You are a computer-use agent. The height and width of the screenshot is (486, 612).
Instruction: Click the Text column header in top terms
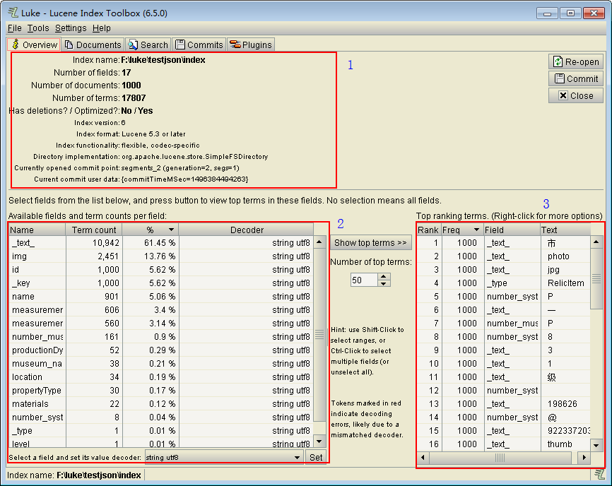coord(565,230)
